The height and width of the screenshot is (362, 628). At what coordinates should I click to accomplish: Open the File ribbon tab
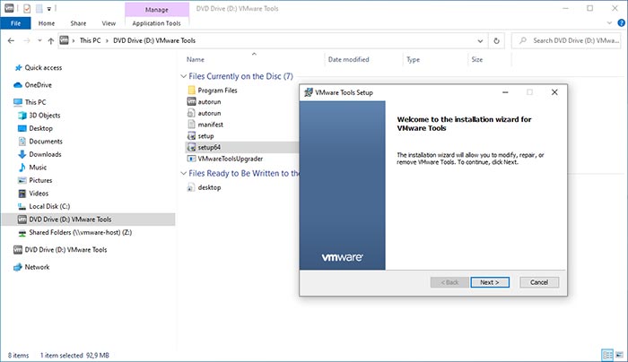tap(15, 23)
